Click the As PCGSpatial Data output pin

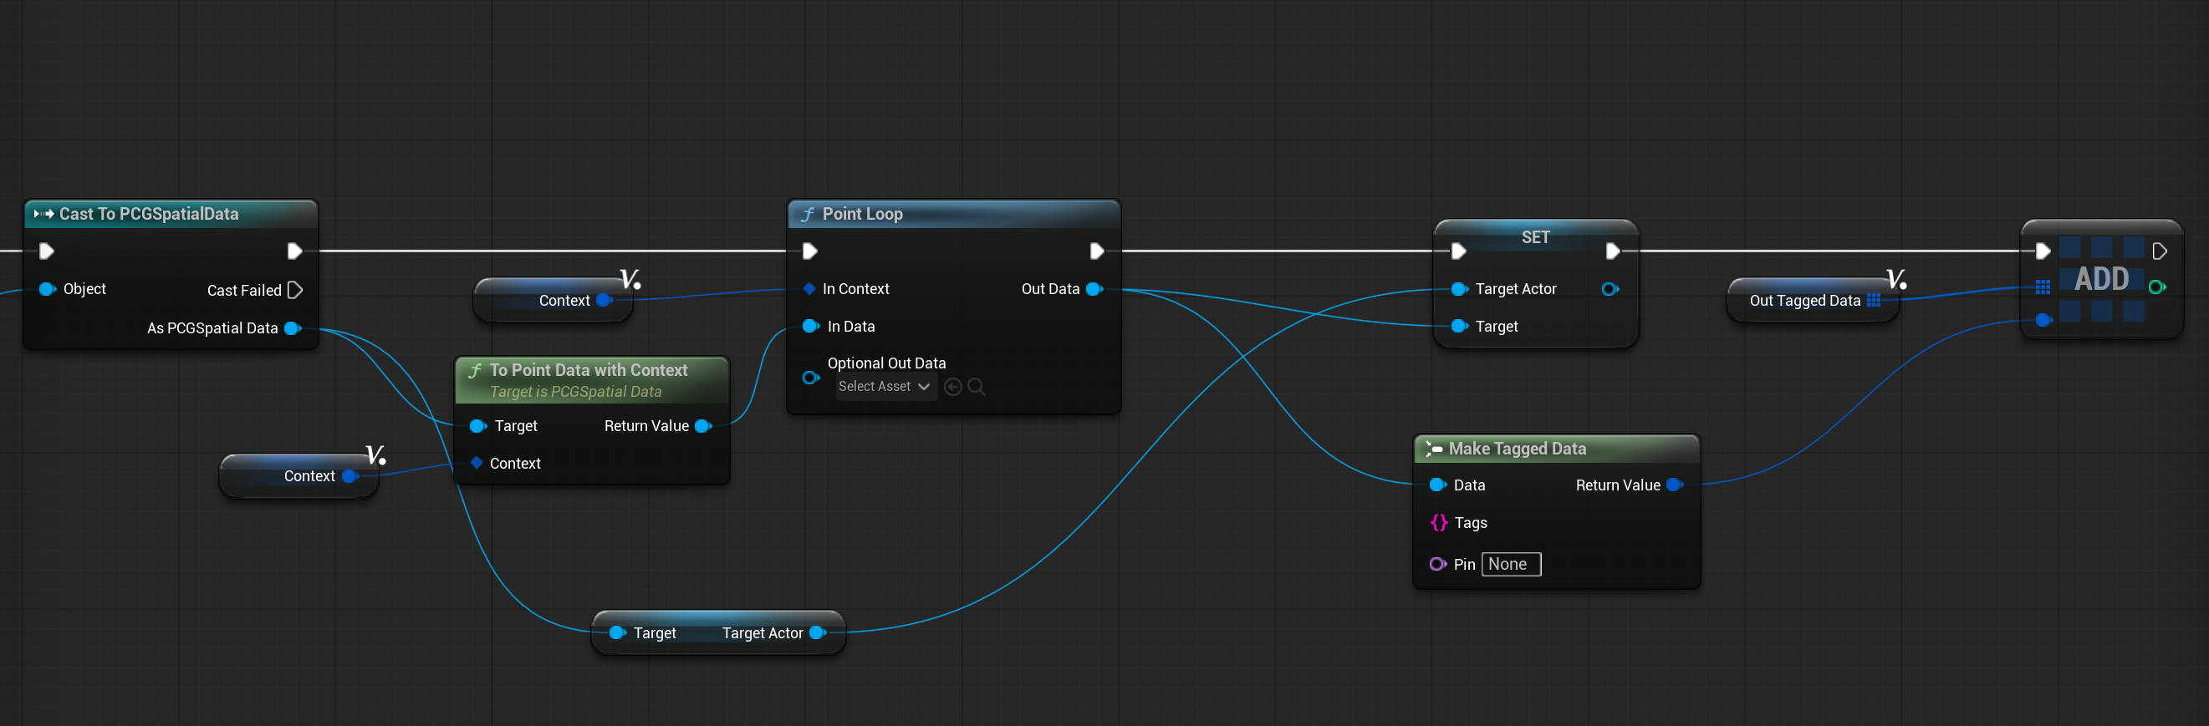292,328
